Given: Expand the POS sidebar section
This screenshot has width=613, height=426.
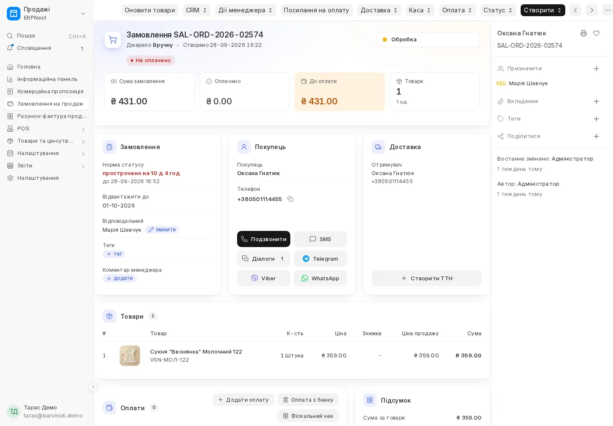Looking at the screenshot, I should click(46, 129).
